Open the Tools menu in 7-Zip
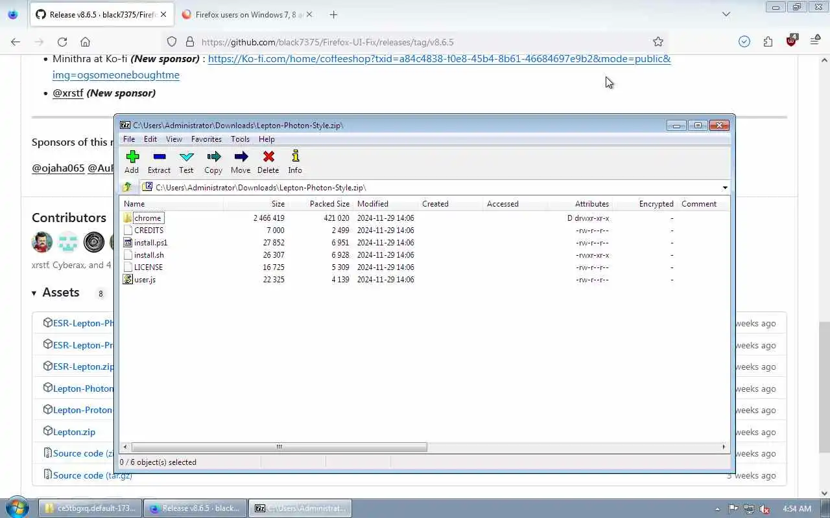The width and height of the screenshot is (830, 518). point(240,139)
